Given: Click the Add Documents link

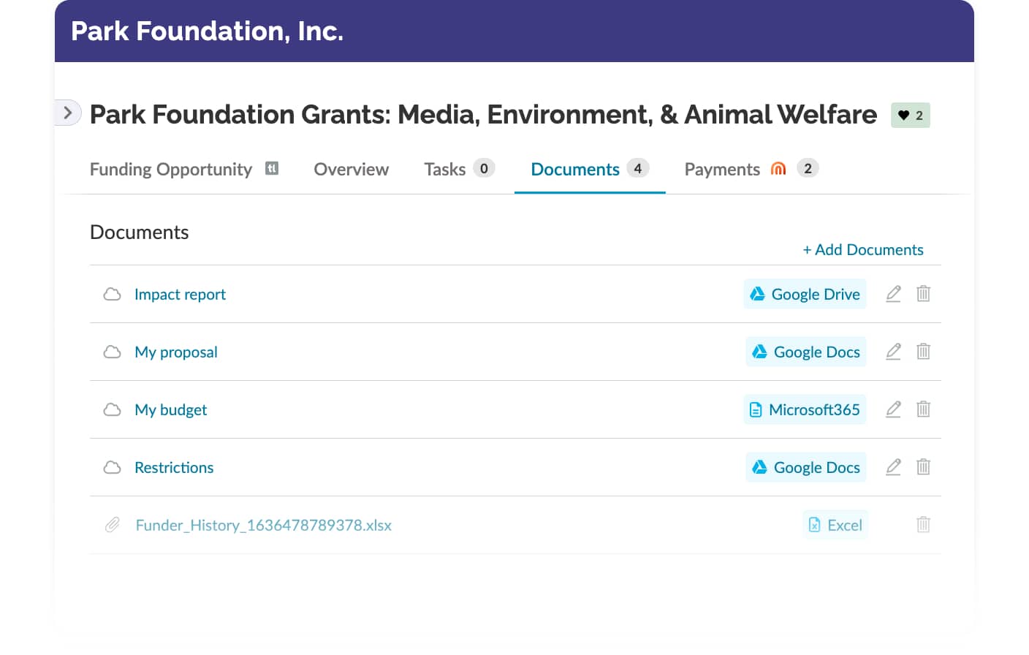Looking at the screenshot, I should [863, 249].
